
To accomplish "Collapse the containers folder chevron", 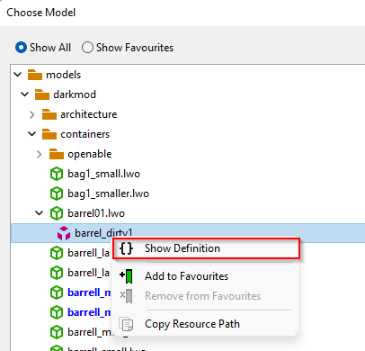I will 32,134.
